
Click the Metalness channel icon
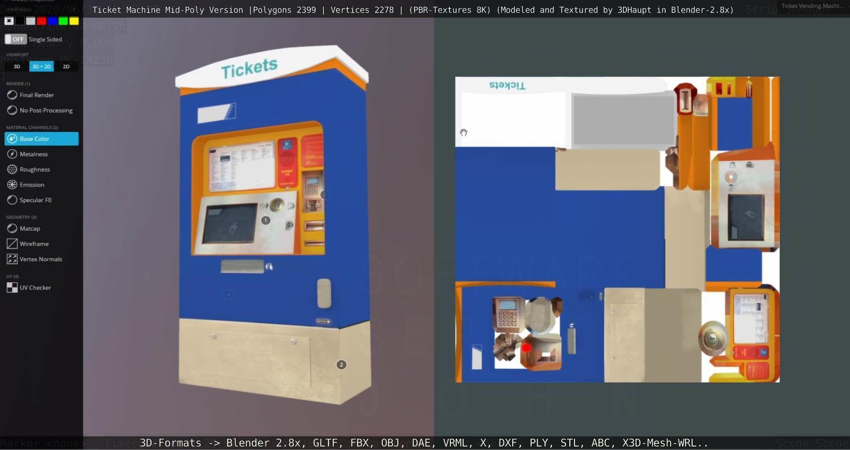click(x=12, y=154)
